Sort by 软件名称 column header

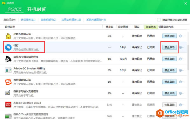click(x=10, y=27)
